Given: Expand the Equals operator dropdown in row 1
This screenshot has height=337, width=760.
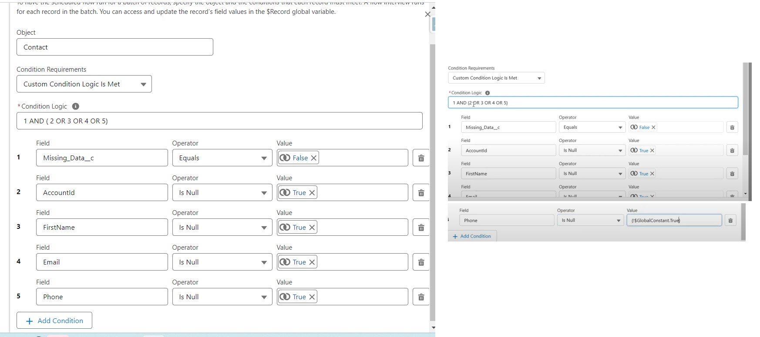Looking at the screenshot, I should click(x=222, y=158).
